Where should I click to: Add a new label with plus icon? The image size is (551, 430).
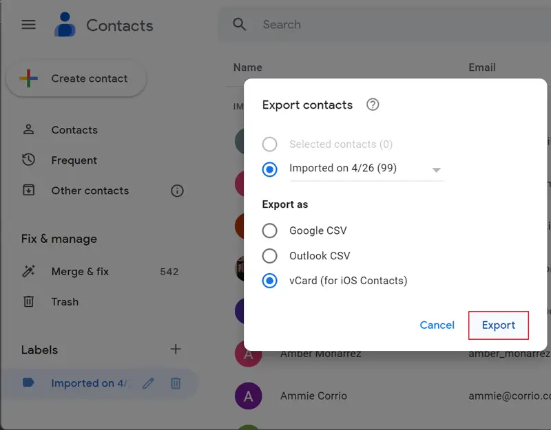click(x=176, y=349)
